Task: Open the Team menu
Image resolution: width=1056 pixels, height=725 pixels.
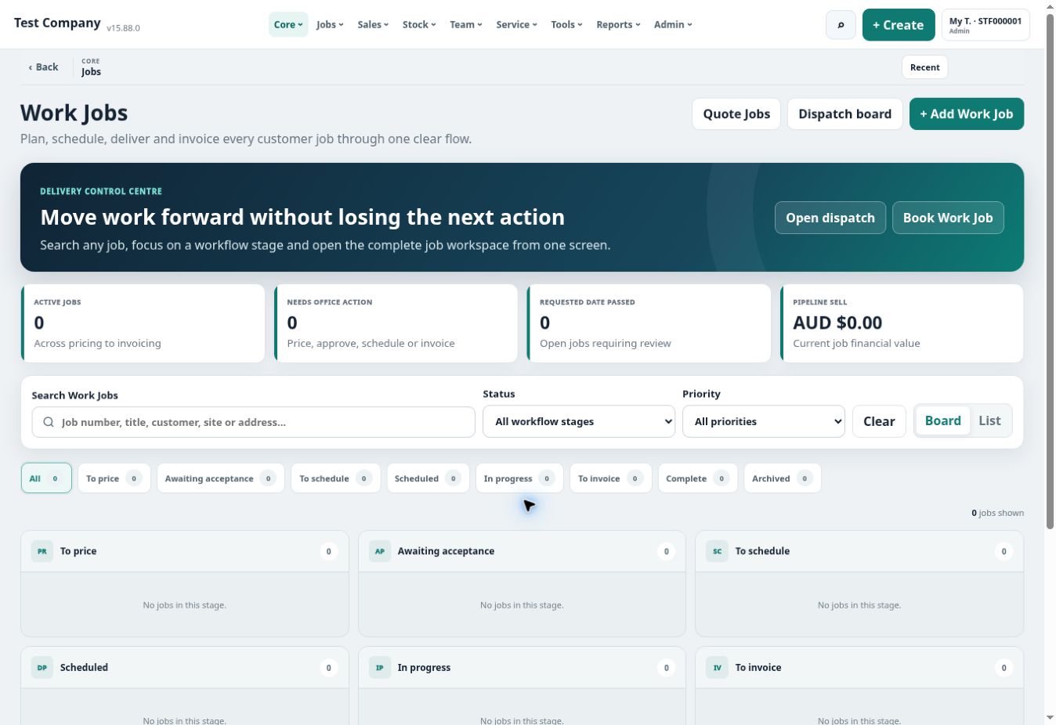Action: pos(466,24)
